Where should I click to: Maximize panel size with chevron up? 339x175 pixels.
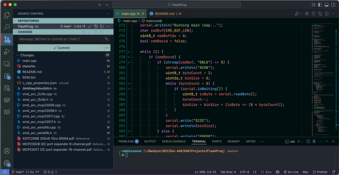[x=327, y=142]
